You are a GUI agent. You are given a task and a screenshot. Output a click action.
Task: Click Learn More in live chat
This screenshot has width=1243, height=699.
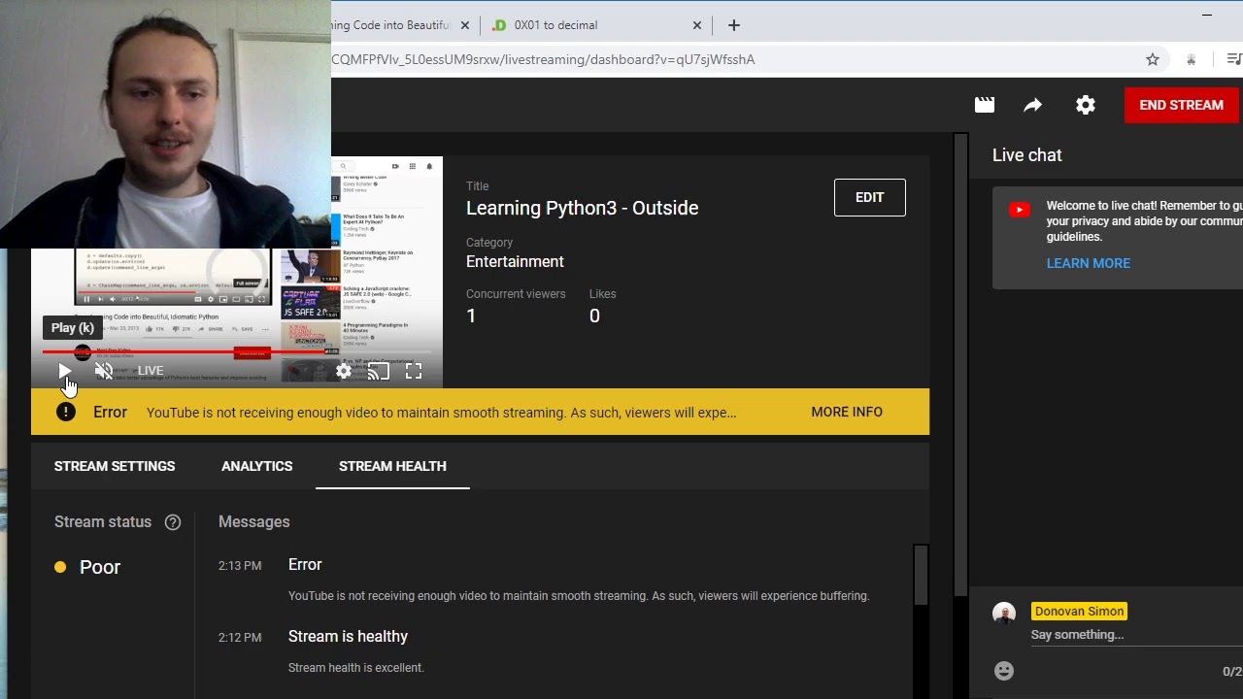(1088, 263)
